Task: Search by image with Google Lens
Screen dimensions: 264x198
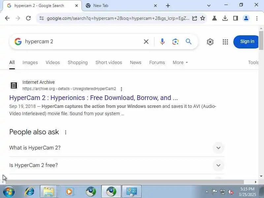Action: pos(176,42)
